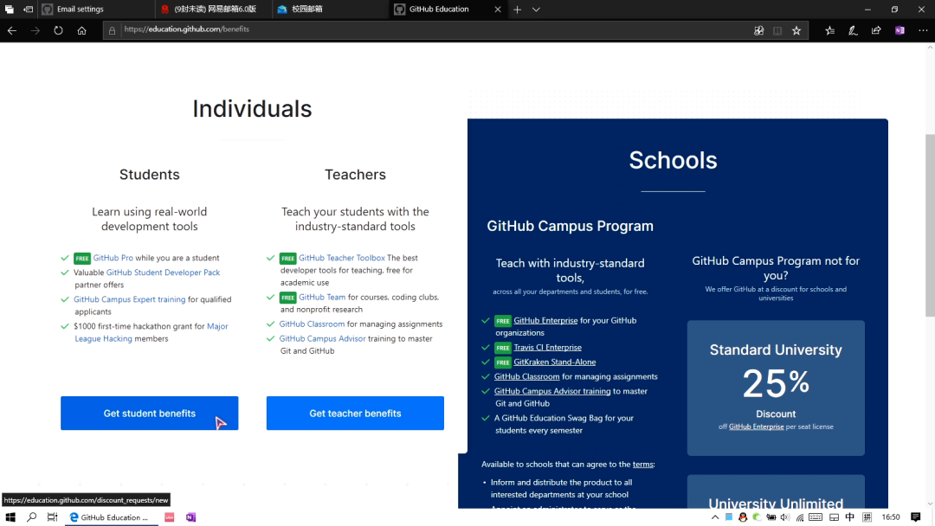Open GitHub Classroom link under Schools
Image resolution: width=935 pixels, height=526 pixels.
coord(526,376)
